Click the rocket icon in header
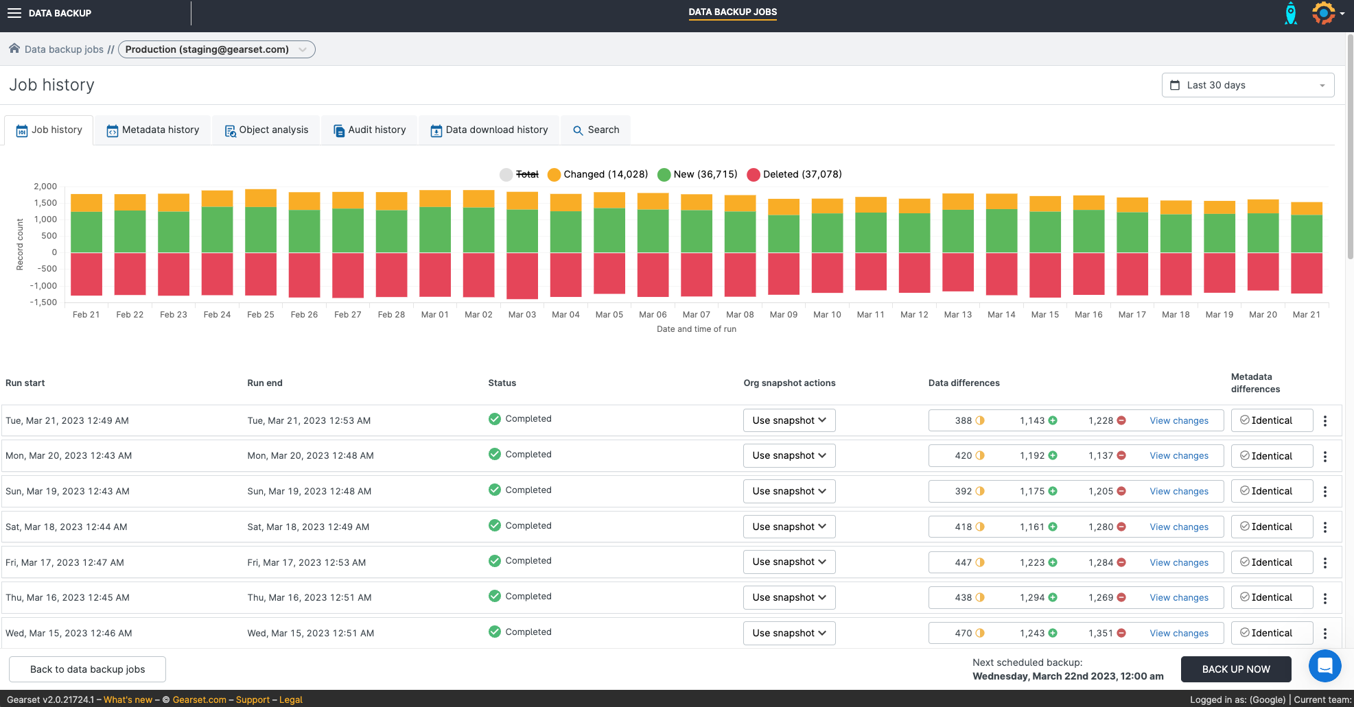This screenshot has width=1354, height=707. [x=1290, y=13]
